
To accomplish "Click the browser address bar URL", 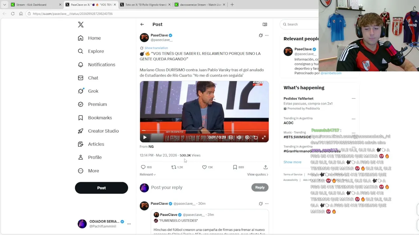I will pos(73,14).
